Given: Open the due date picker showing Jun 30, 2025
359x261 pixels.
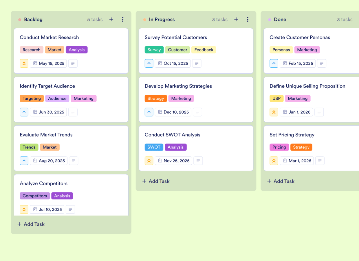Looking at the screenshot, I should (x=48, y=112).
